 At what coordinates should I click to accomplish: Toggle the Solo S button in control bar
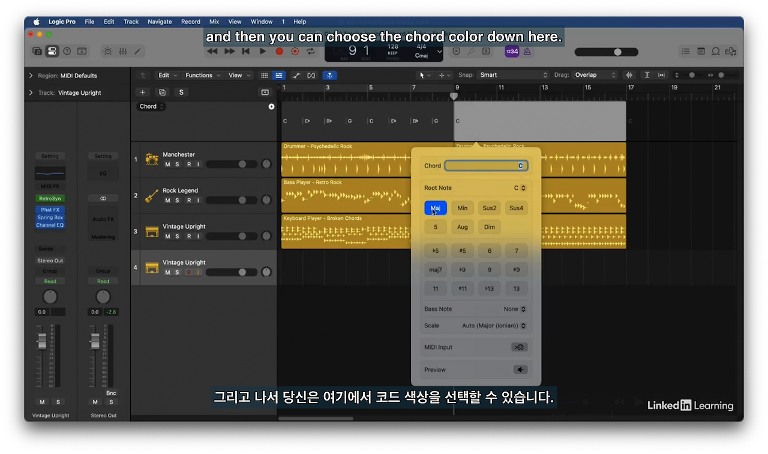[x=485, y=52]
